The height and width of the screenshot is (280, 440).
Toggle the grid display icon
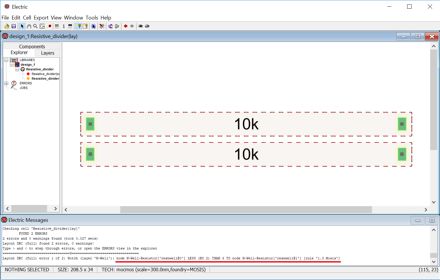[x=57, y=26]
